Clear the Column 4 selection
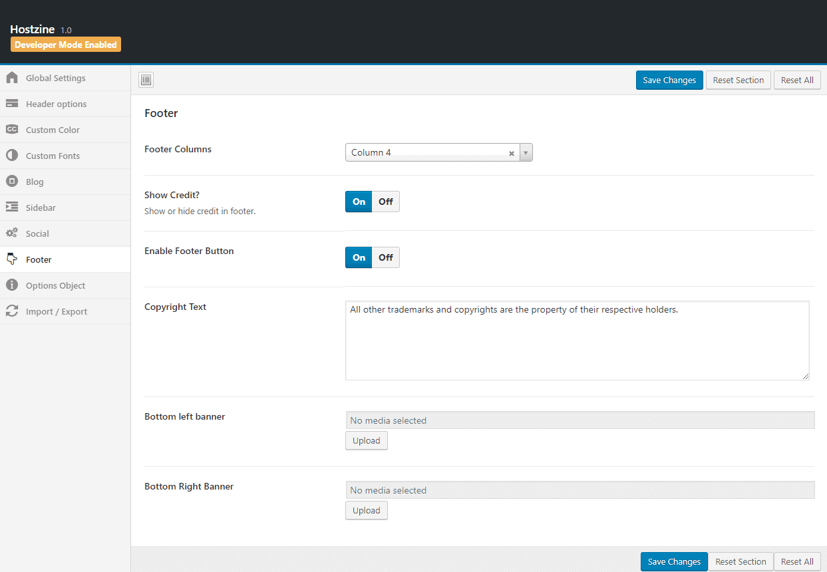Image resolution: width=827 pixels, height=572 pixels. click(512, 153)
